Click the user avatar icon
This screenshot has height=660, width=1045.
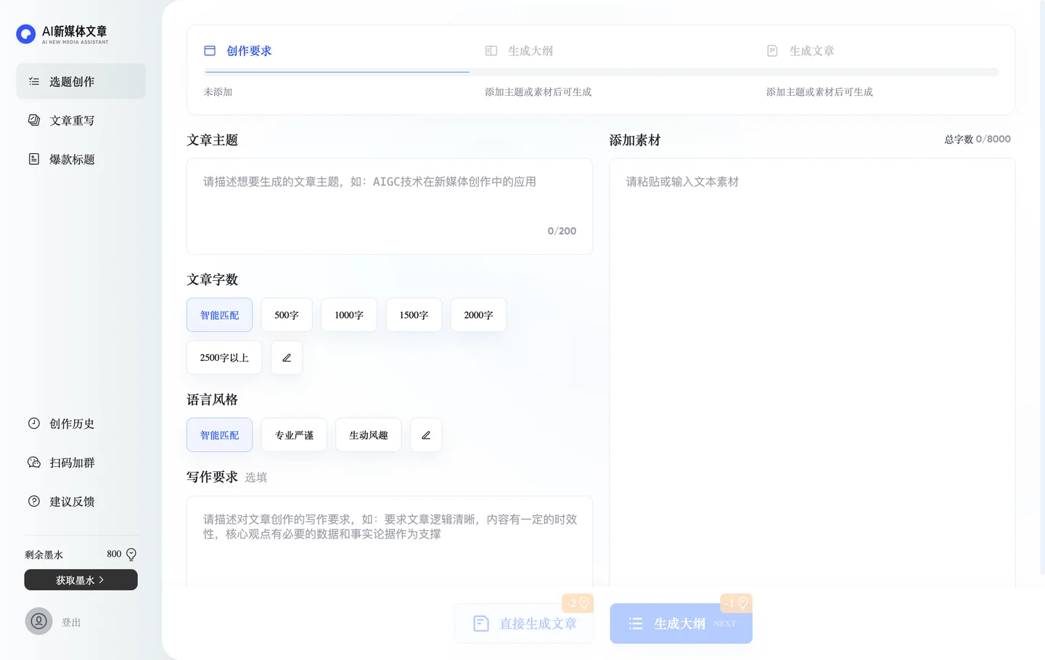(39, 622)
